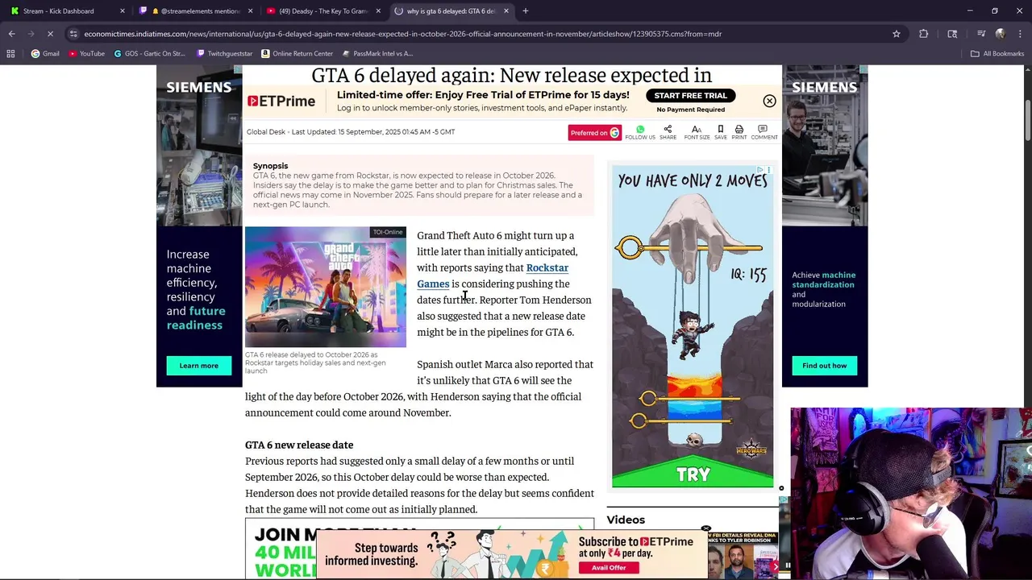Share the article via SHARE icon
The height and width of the screenshot is (580, 1032).
(668, 133)
